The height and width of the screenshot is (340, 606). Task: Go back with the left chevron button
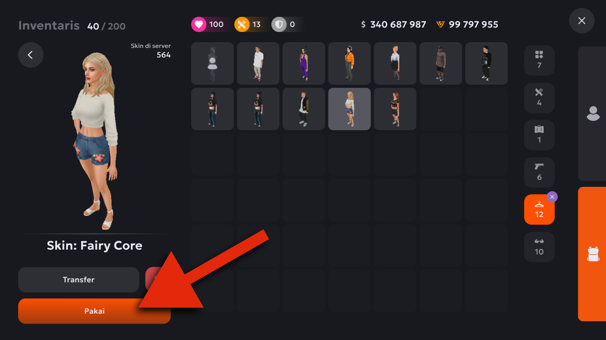click(31, 55)
